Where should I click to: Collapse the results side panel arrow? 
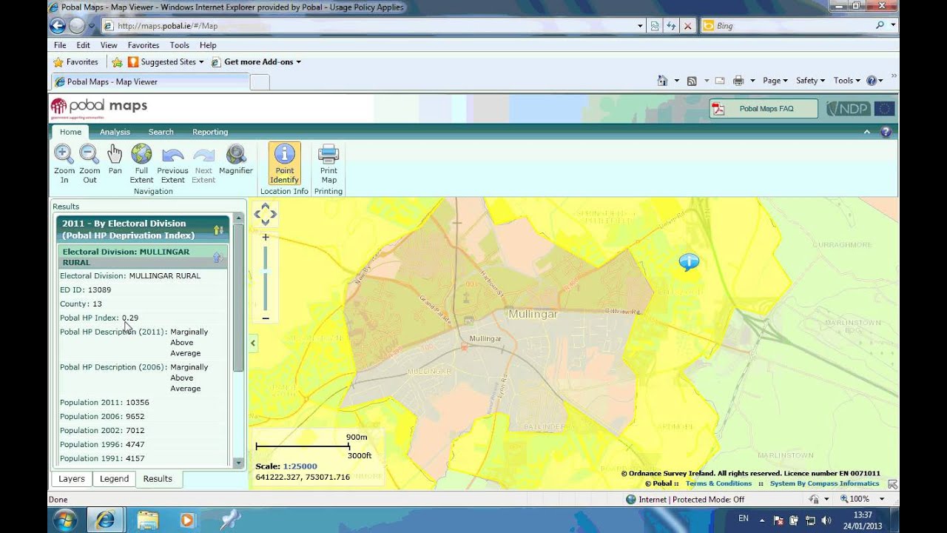point(253,343)
